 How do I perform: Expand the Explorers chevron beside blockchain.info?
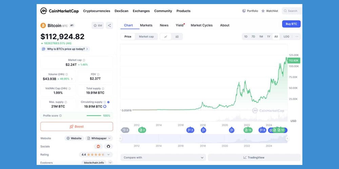coord(110,163)
